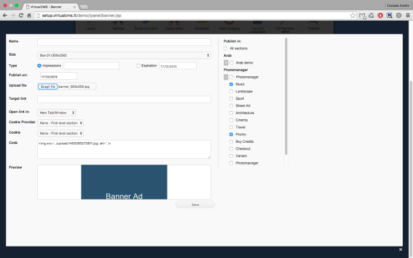Image resolution: width=413 pixels, height=258 pixels.
Task: Open the Chrome hamburger menu
Action: coord(407,15)
